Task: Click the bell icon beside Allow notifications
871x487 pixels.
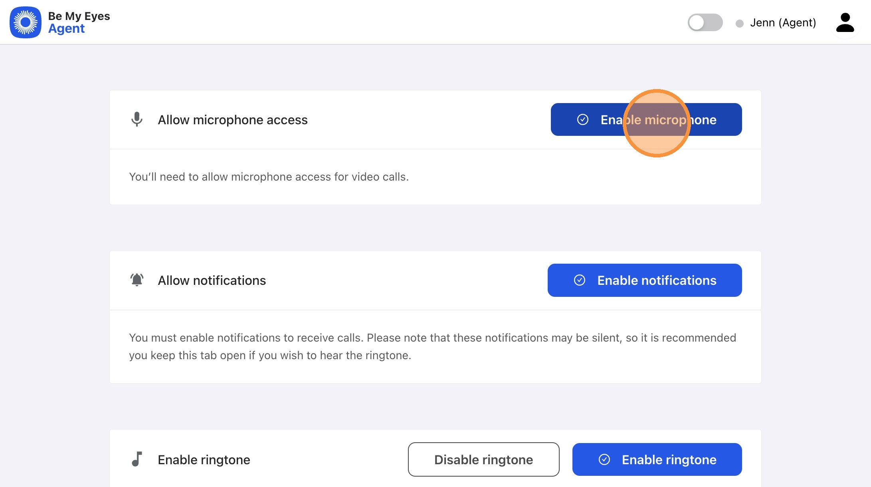Action: tap(137, 280)
